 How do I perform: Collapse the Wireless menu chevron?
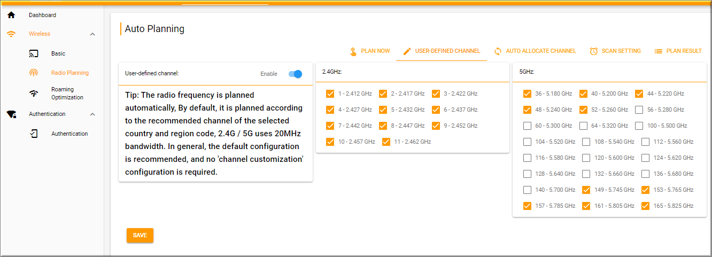pyautogui.click(x=92, y=34)
